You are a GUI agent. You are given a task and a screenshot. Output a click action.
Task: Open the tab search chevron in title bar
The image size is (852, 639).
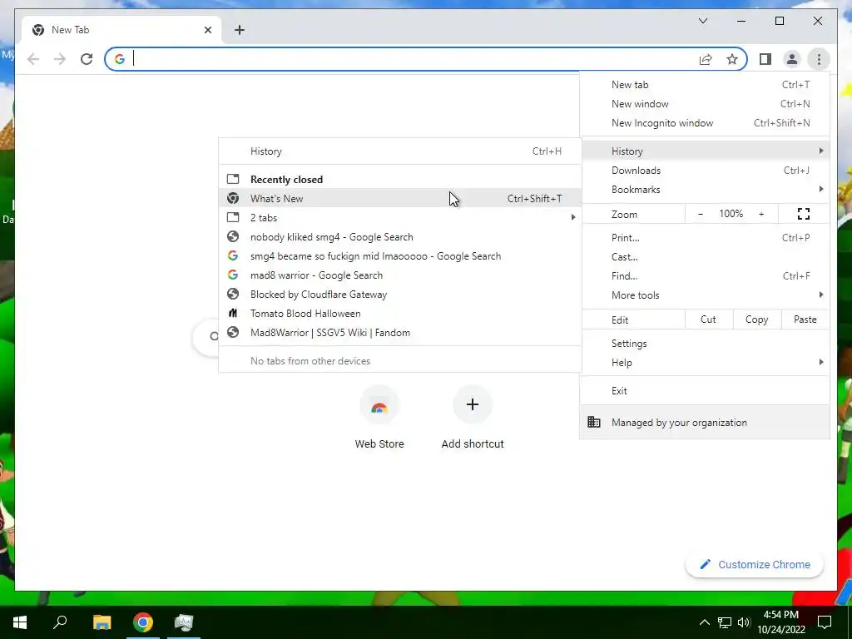[702, 21]
